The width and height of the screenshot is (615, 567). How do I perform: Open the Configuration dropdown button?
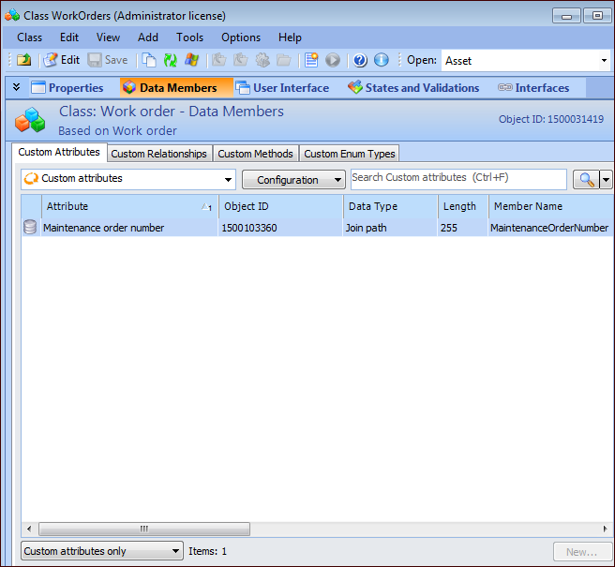coord(293,180)
